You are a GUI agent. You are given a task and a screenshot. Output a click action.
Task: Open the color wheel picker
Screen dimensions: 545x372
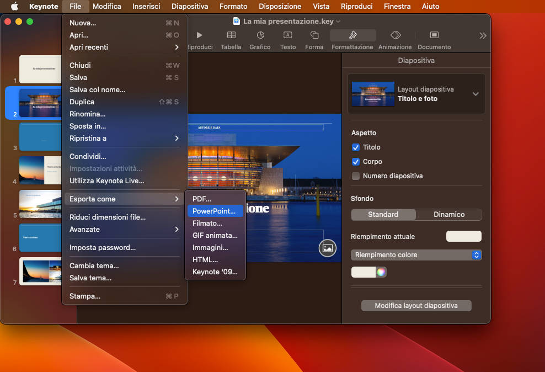point(381,272)
